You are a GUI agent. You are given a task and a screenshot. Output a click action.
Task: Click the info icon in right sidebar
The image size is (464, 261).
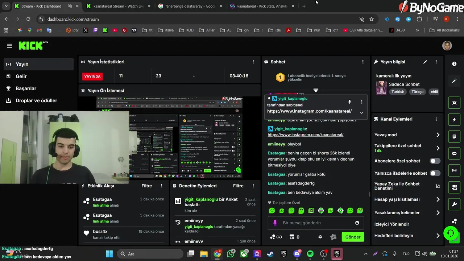click(x=454, y=64)
